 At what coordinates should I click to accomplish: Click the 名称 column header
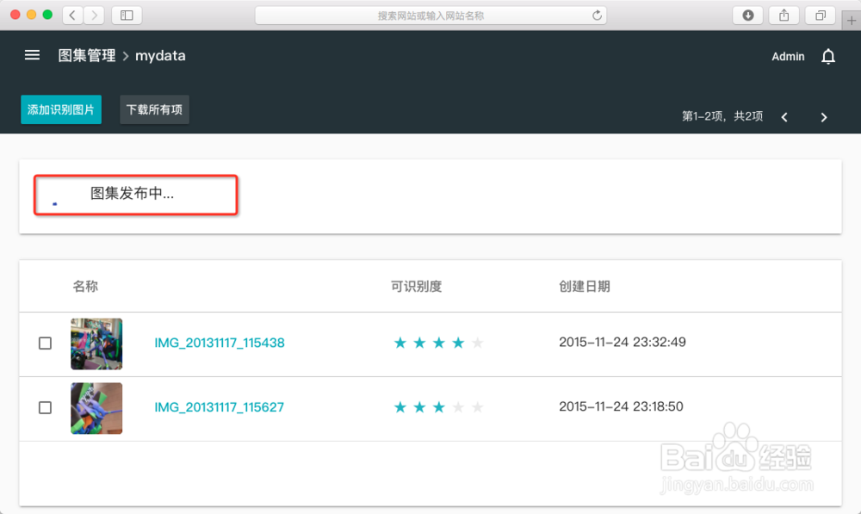point(85,286)
